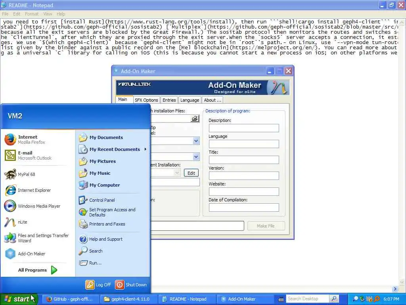Click the system tray clock

tap(391, 299)
